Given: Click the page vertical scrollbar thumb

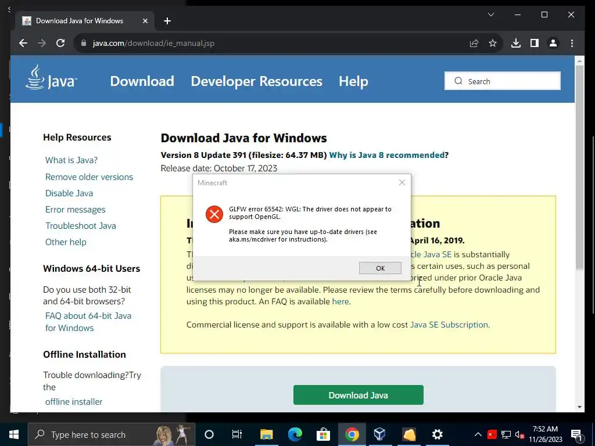Looking at the screenshot, I should click(x=579, y=167).
